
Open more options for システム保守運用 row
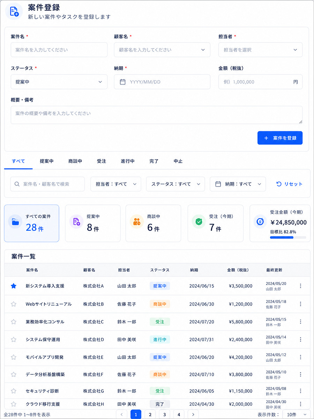(300, 339)
